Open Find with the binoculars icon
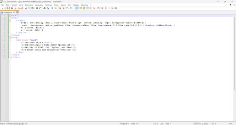The height and width of the screenshot is (125, 236). pyautogui.click(x=44, y=8)
